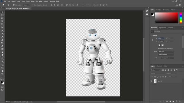This screenshot has height=103, width=184.
Task: Click more options three dots in options bar
Action: pyautogui.click(x=83, y=5)
